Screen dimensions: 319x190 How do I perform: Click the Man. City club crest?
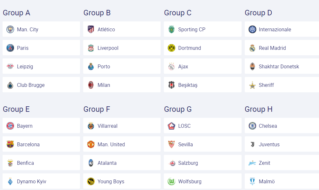point(10,29)
